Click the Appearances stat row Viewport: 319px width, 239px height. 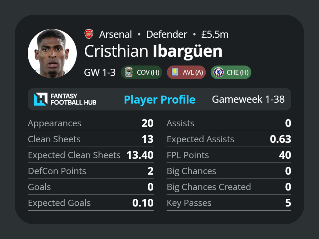click(x=91, y=123)
